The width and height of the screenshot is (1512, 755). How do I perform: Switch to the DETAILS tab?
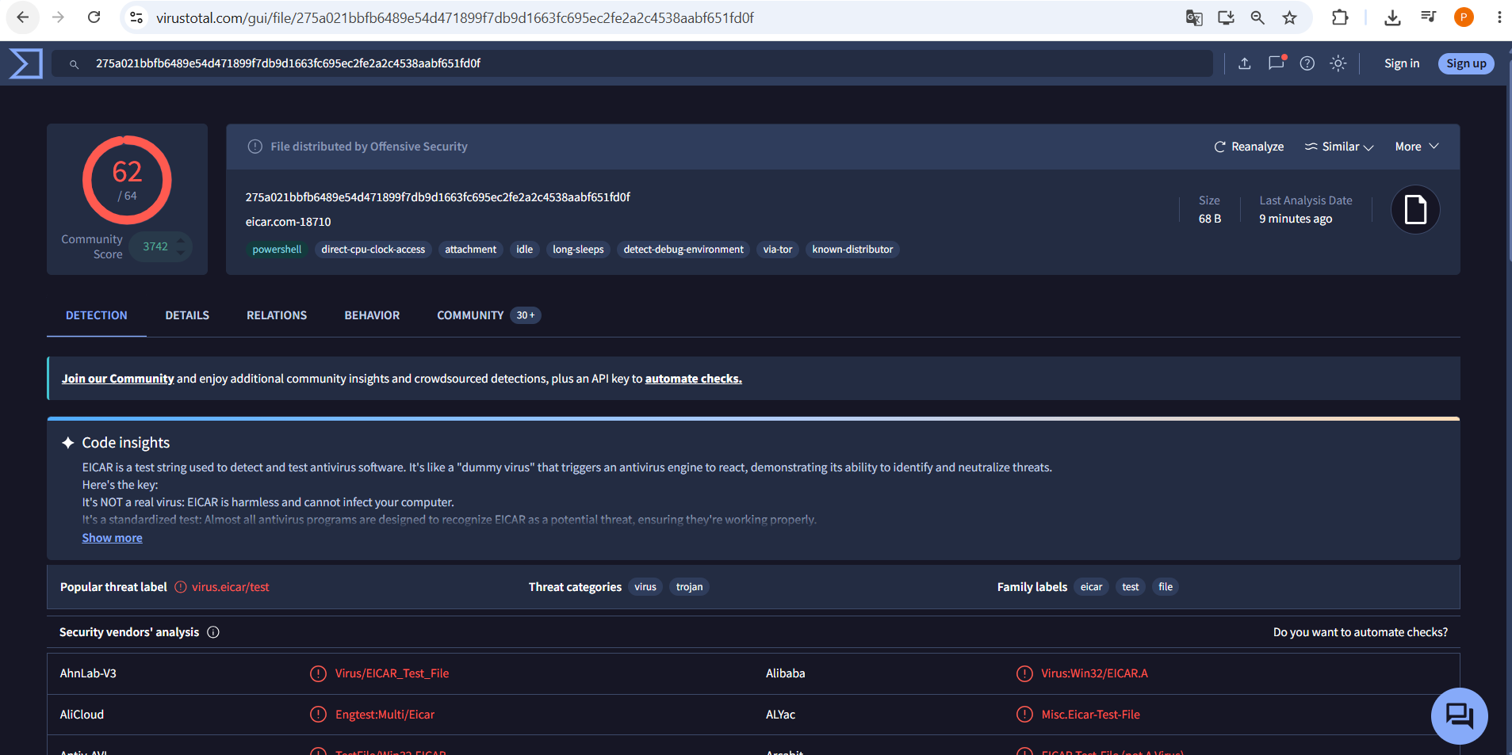click(x=187, y=315)
